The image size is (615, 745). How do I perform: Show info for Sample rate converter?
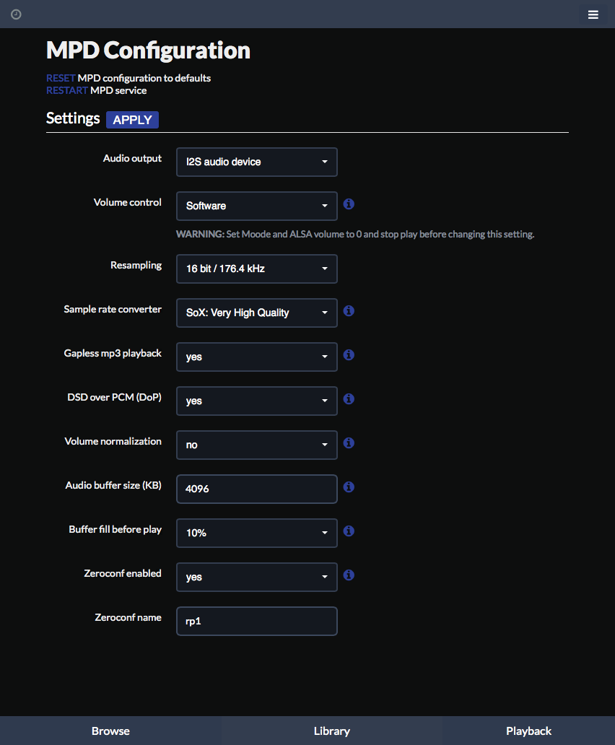tap(349, 310)
